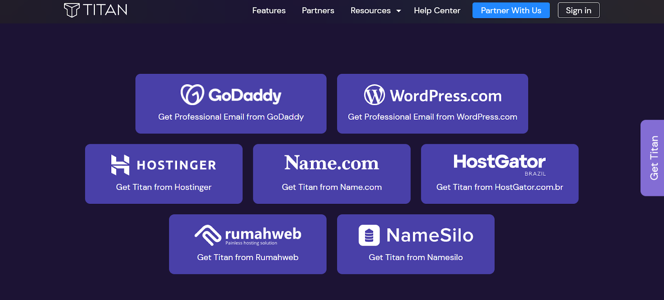Click the Sign in button
The height and width of the screenshot is (300, 664).
point(579,10)
